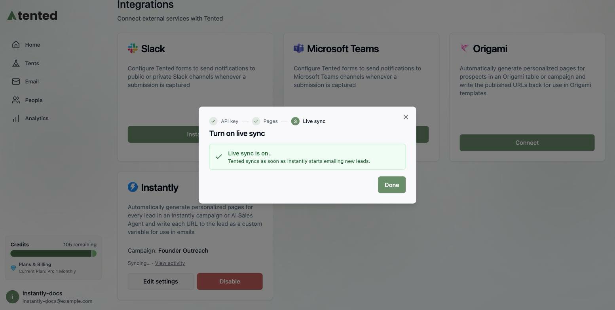Screen dimensions: 615x310
Task: Click the Slack install button
Action: click(x=163, y=134)
